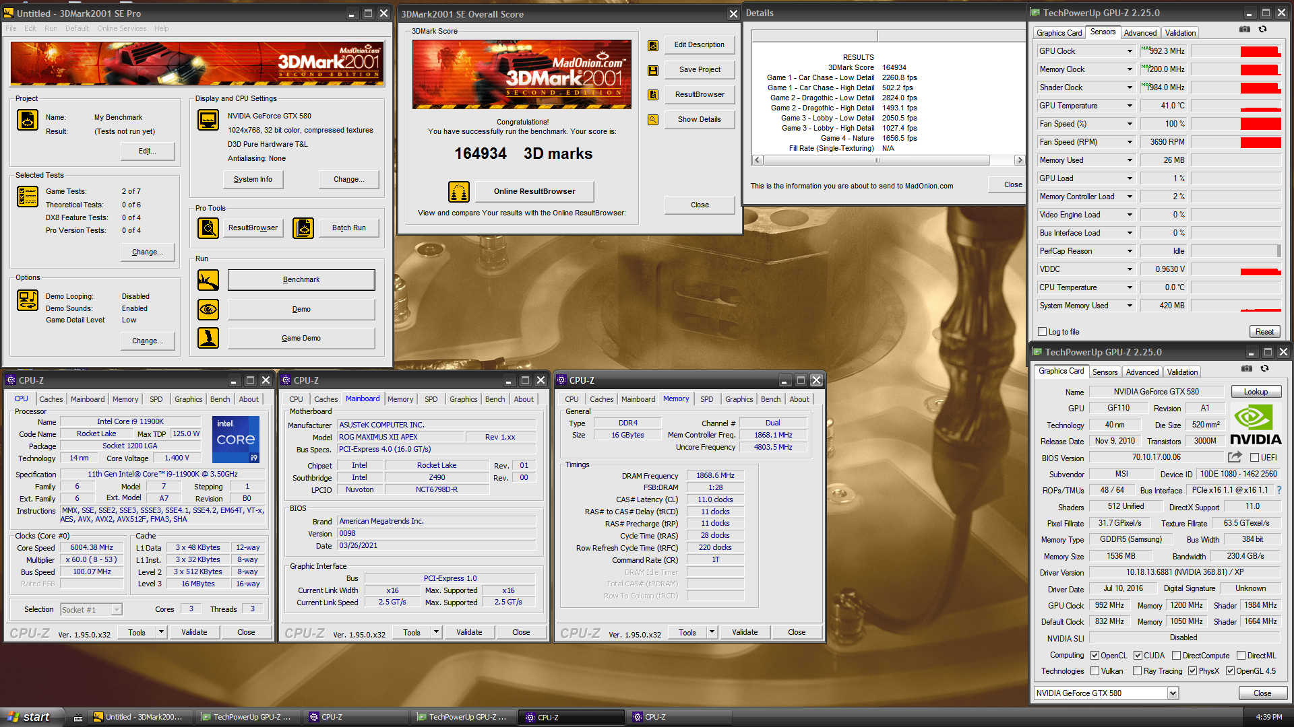The width and height of the screenshot is (1294, 727).
Task: Toggle the PhysX checkbox
Action: coord(1193,671)
